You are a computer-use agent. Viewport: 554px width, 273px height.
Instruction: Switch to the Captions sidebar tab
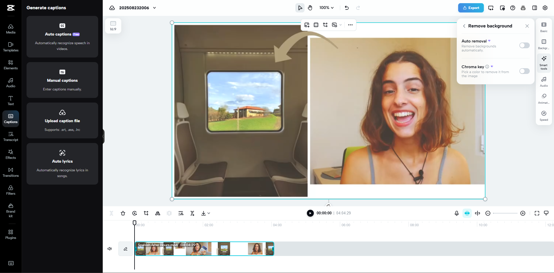pos(11,118)
